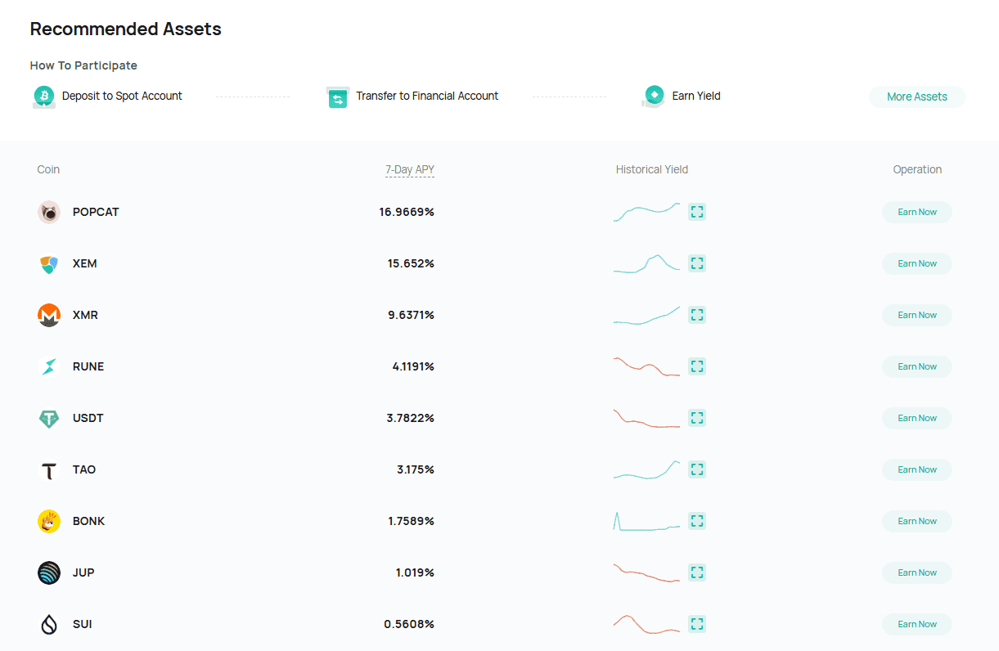This screenshot has width=999, height=651.
Task: Expand SUI historical yield chart
Action: (697, 624)
